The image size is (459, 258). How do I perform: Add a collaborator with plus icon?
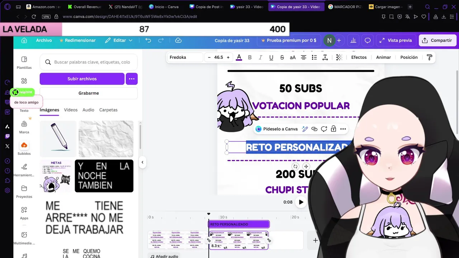tap(339, 40)
